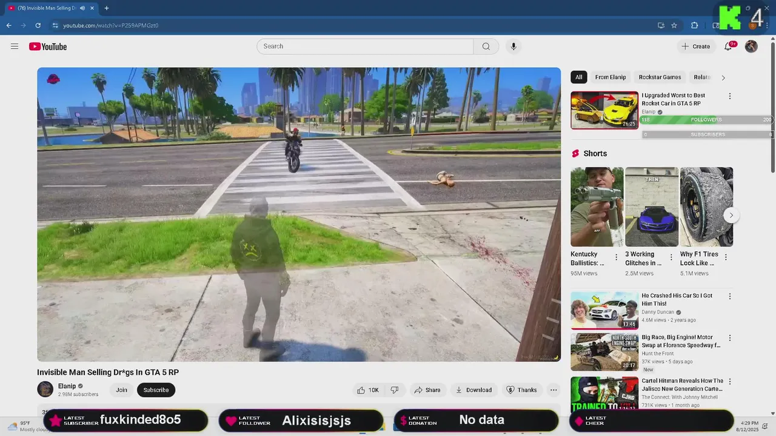The image size is (776, 436).
Task: Open the account avatar menu
Action: click(751, 47)
